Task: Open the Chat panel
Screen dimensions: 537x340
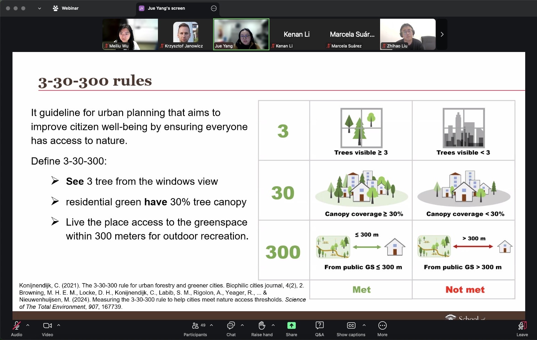Action: coord(231,326)
